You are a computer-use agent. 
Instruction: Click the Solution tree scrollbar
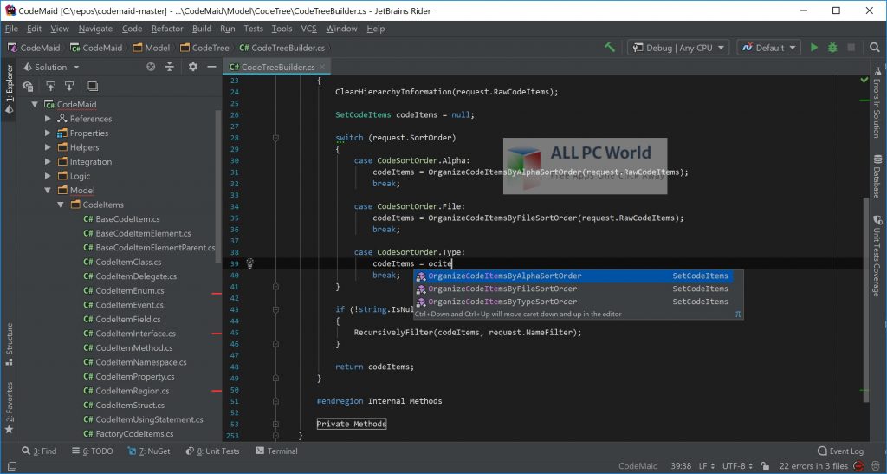218,186
